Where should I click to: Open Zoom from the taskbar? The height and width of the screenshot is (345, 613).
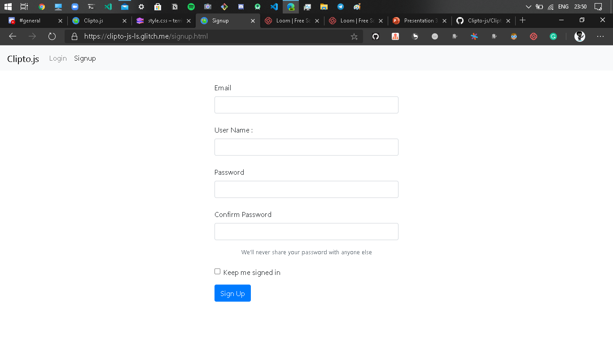point(75,7)
